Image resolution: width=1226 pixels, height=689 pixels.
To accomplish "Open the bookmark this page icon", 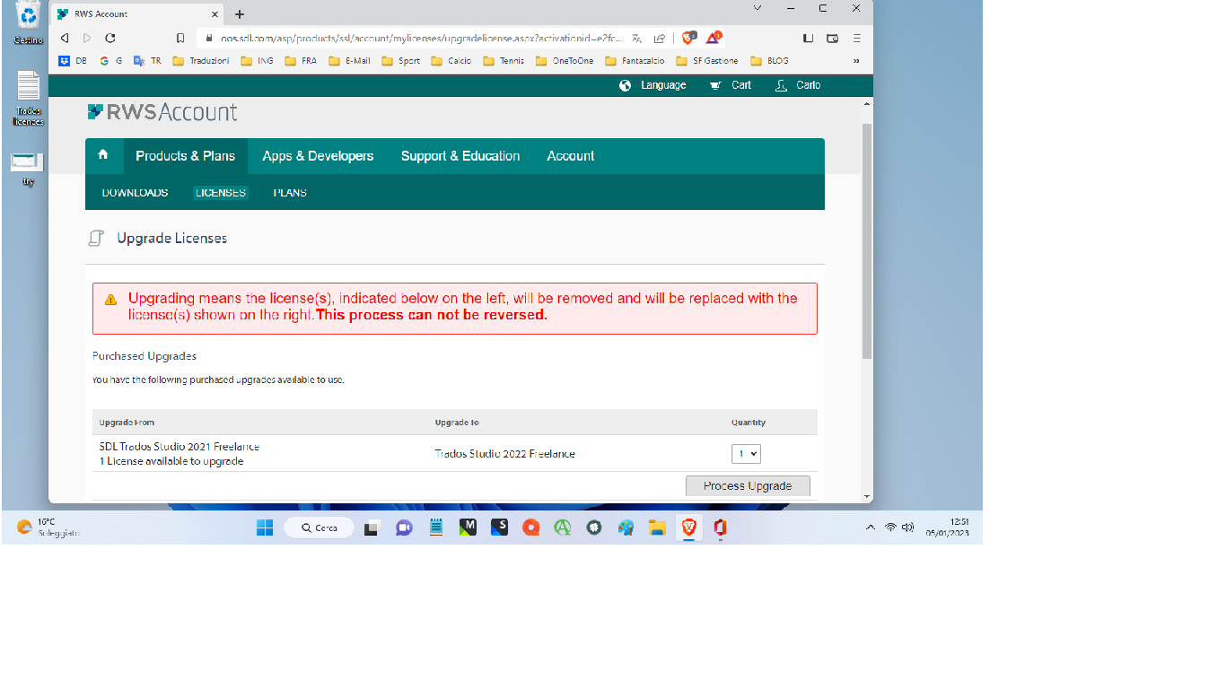I will [180, 38].
